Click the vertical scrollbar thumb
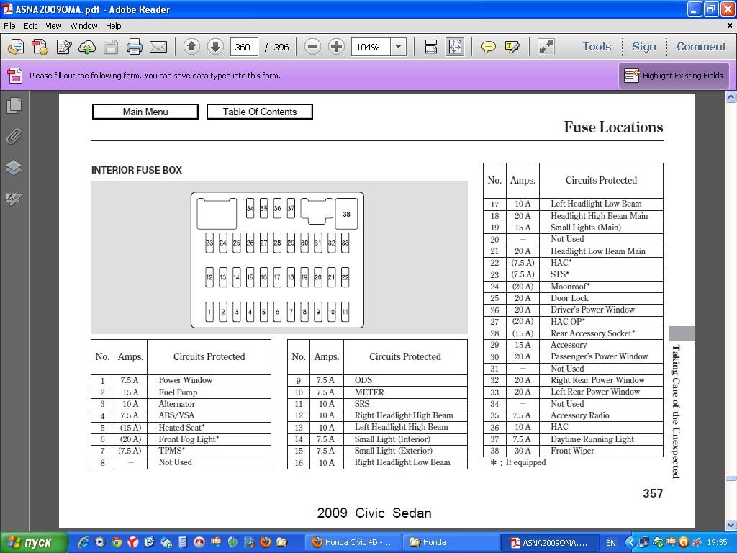Image resolution: width=737 pixels, height=553 pixels. (x=731, y=478)
